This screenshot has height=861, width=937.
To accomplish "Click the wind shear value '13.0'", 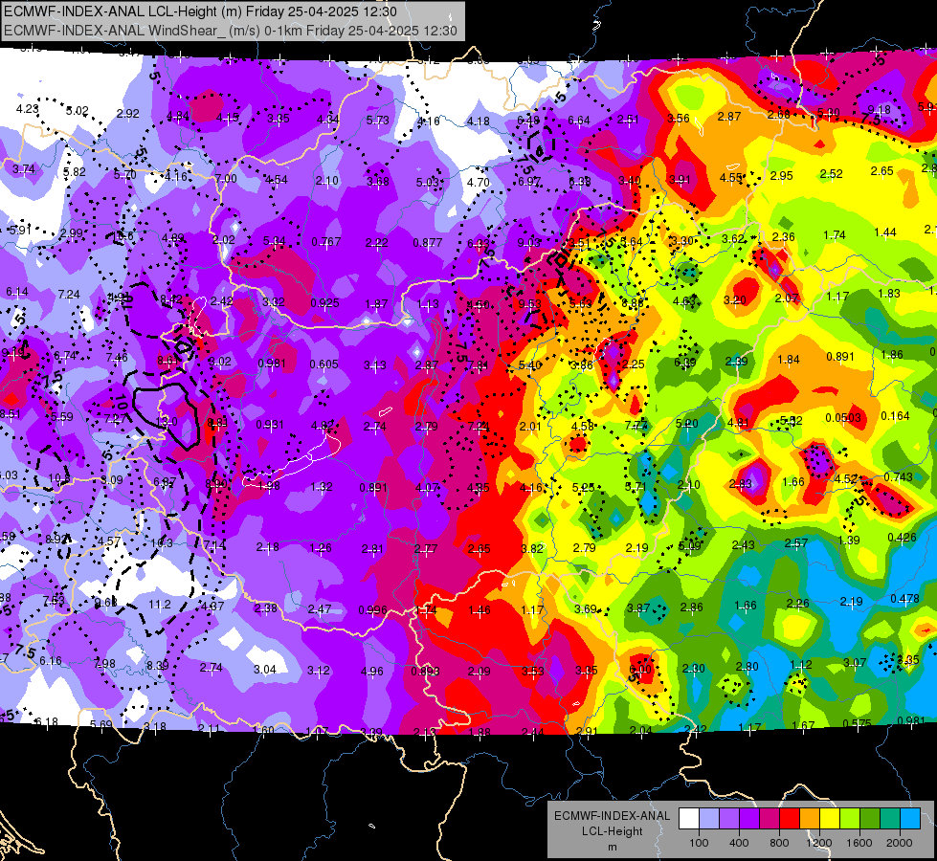I will pyautogui.click(x=167, y=421).
